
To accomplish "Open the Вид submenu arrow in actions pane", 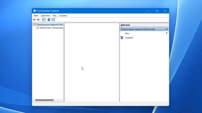I will tap(167, 33).
